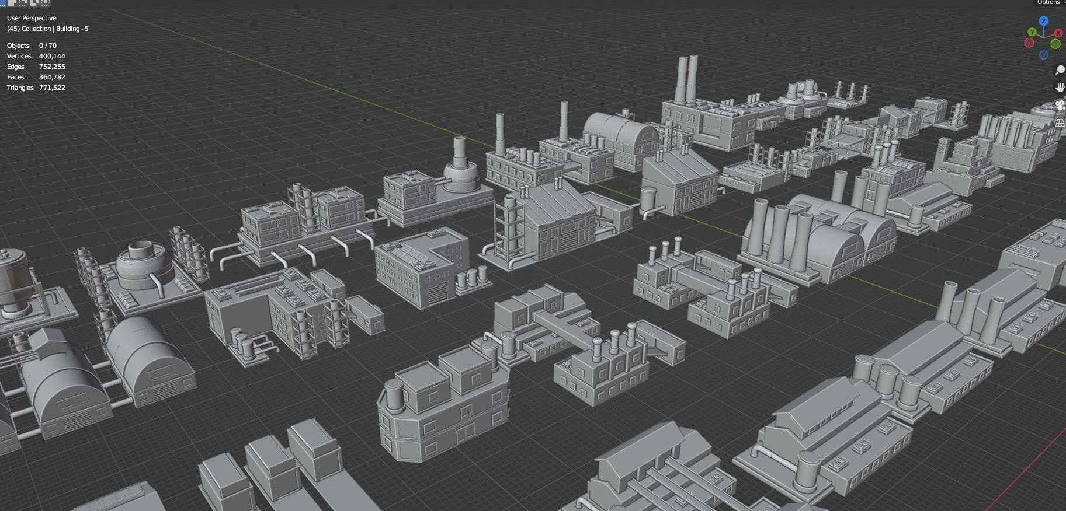
Task: Click the hand icon to pan the view
Action: [x=1060, y=87]
